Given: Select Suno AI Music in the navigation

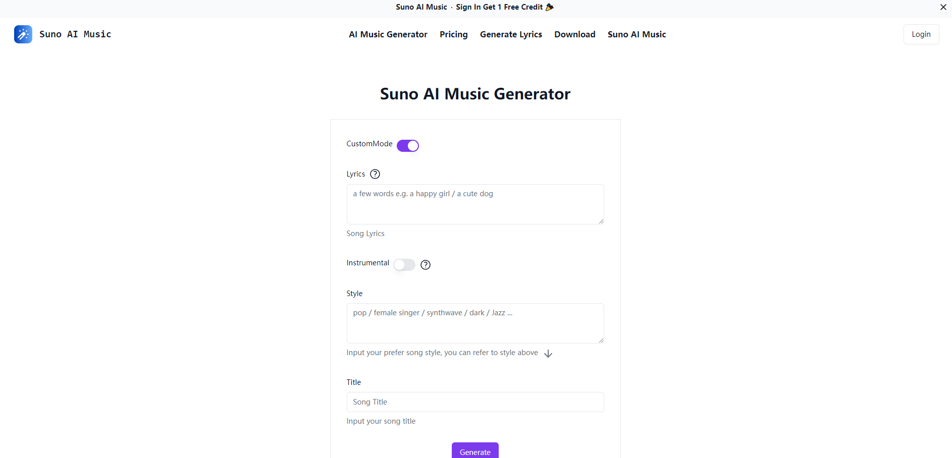Looking at the screenshot, I should tap(637, 34).
